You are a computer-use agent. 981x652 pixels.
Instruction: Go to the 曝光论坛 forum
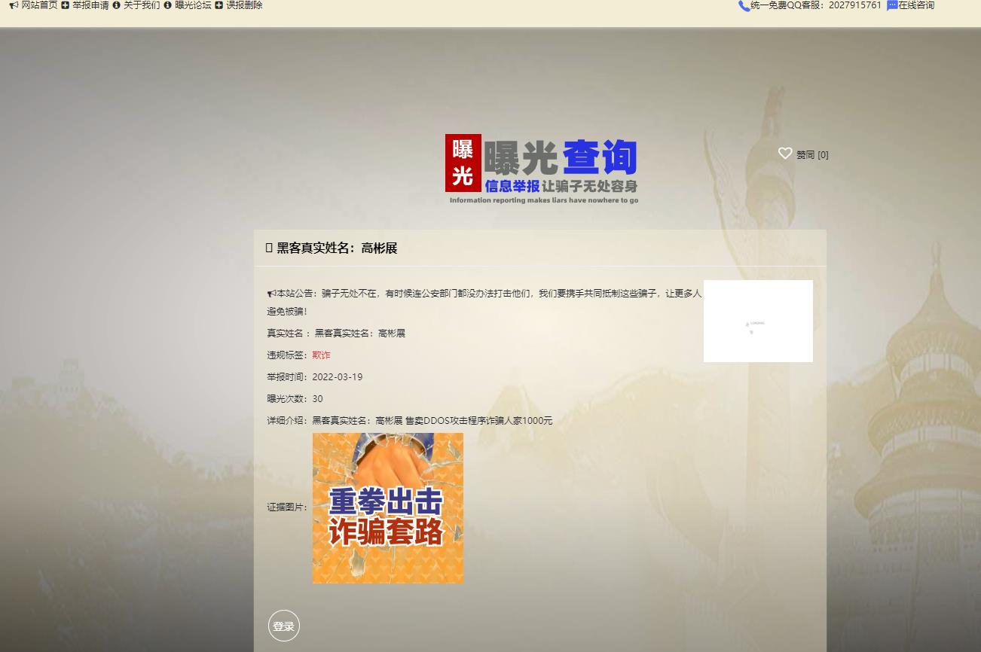193,5
